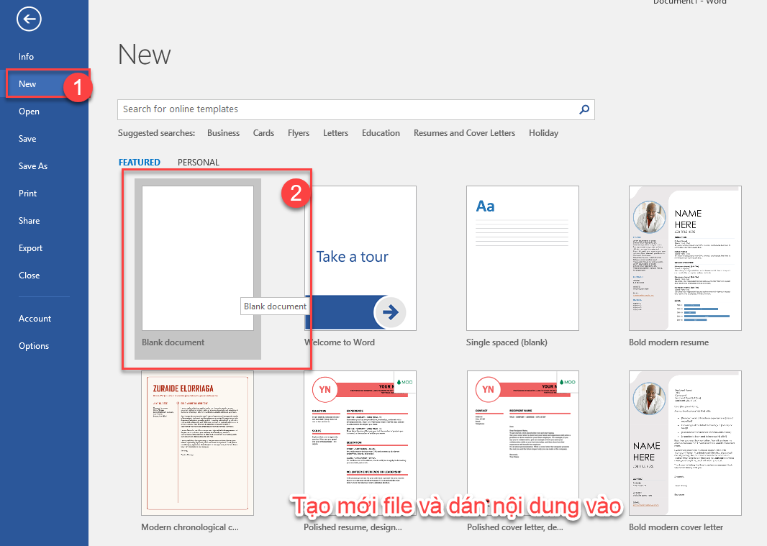
Task: Pick the Bold modern resume template
Action: click(x=685, y=258)
